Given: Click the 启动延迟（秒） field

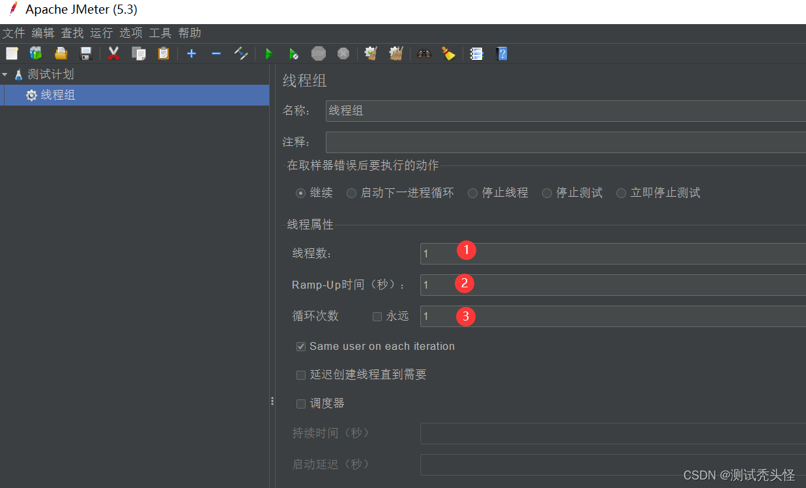Looking at the screenshot, I should (613, 465).
